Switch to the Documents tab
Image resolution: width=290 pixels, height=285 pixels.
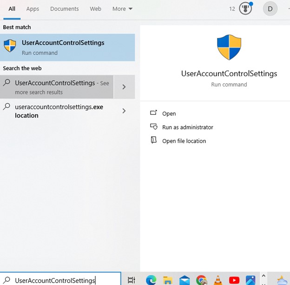point(64,9)
